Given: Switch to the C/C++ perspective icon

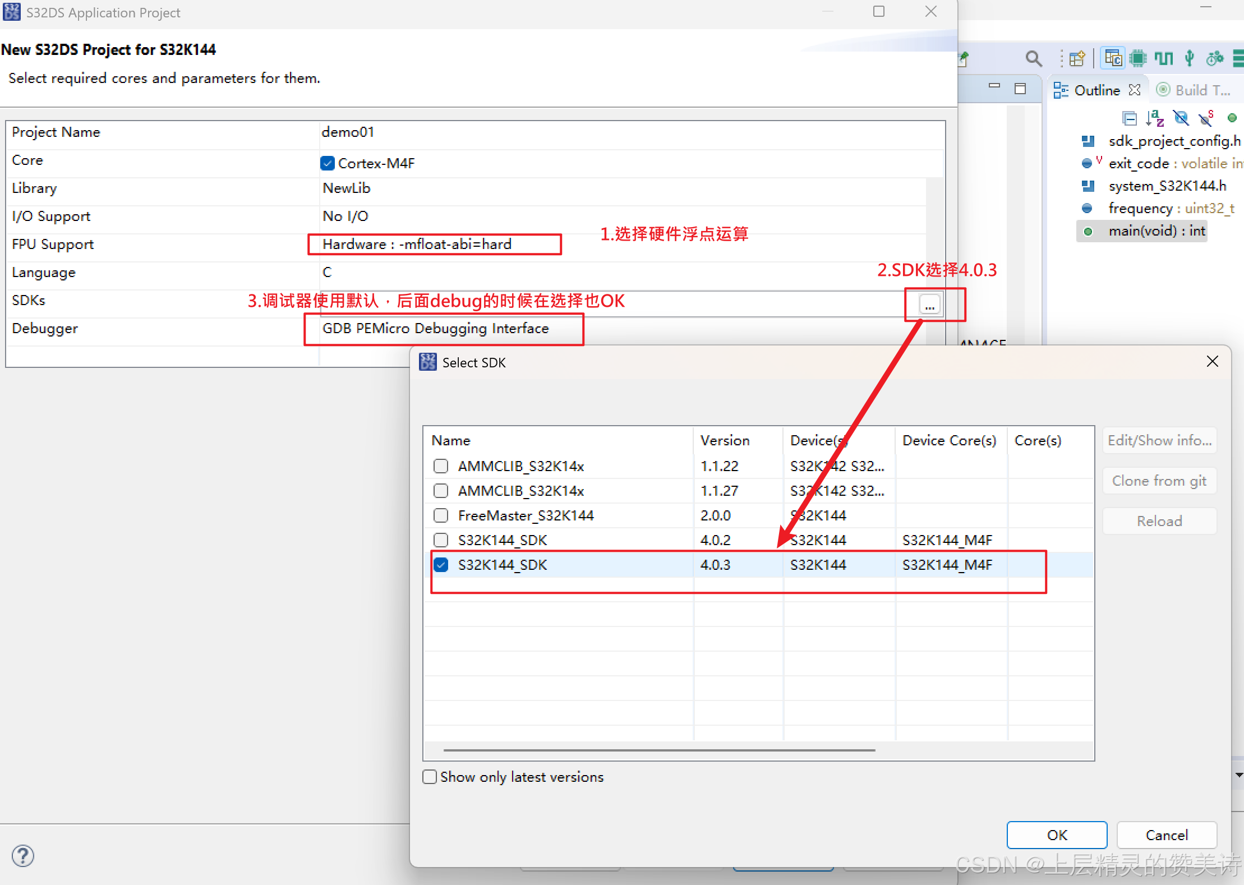Looking at the screenshot, I should (x=1113, y=58).
